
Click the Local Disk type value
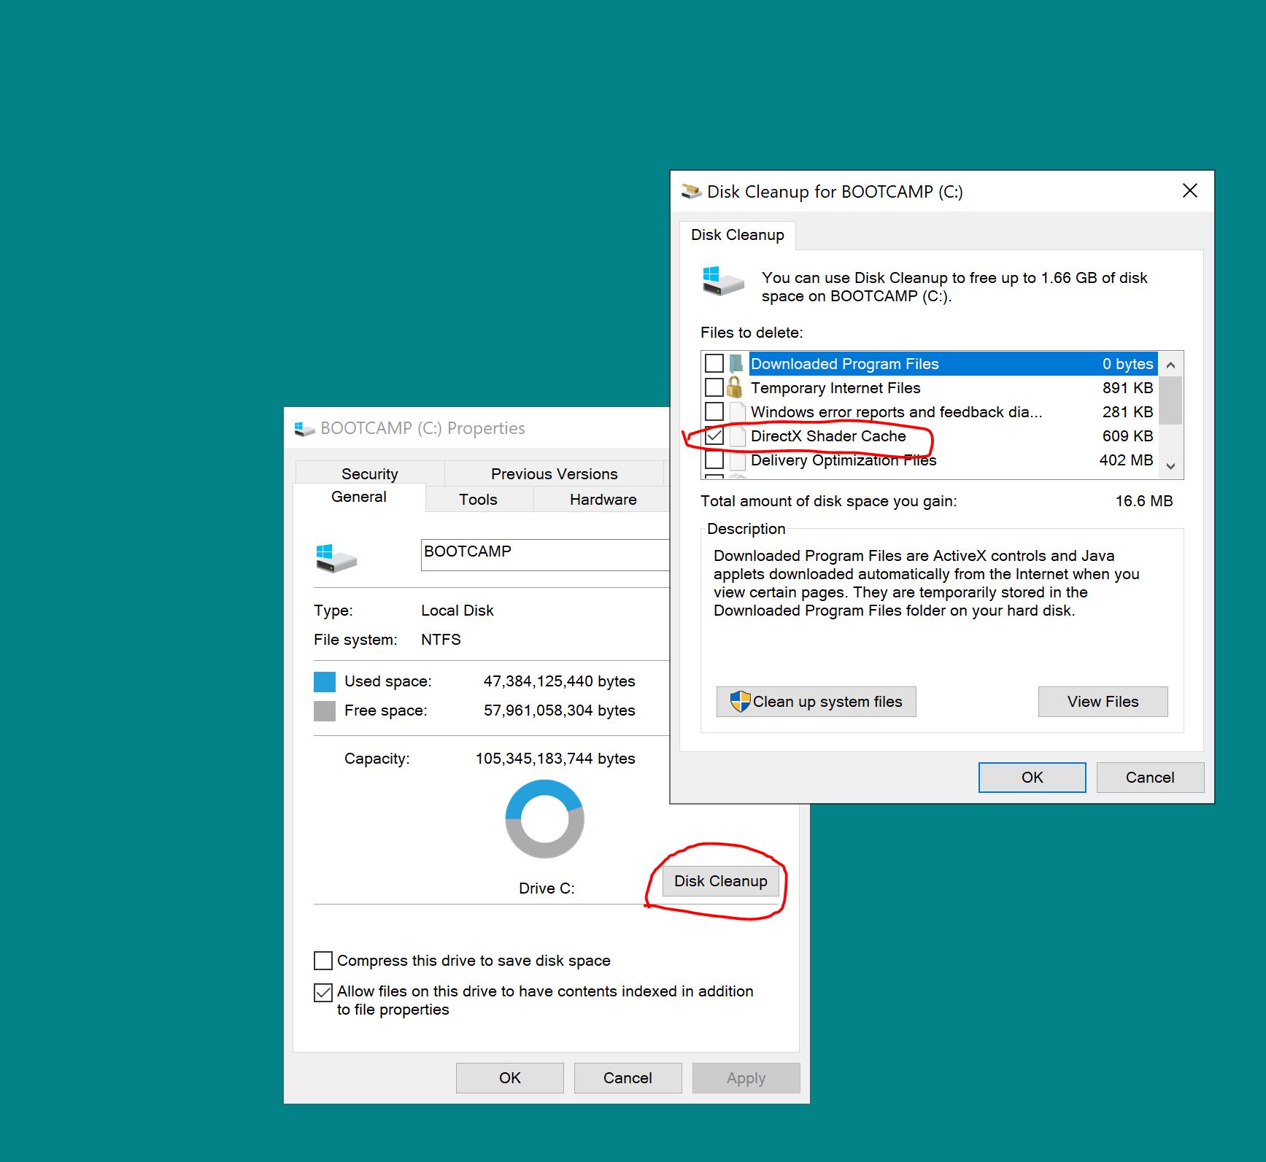tap(457, 611)
